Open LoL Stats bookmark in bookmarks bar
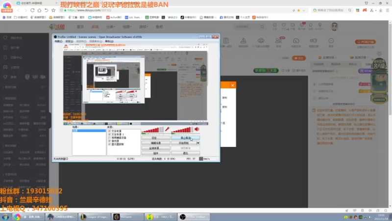The height and width of the screenshot is (221, 392). coord(133,17)
